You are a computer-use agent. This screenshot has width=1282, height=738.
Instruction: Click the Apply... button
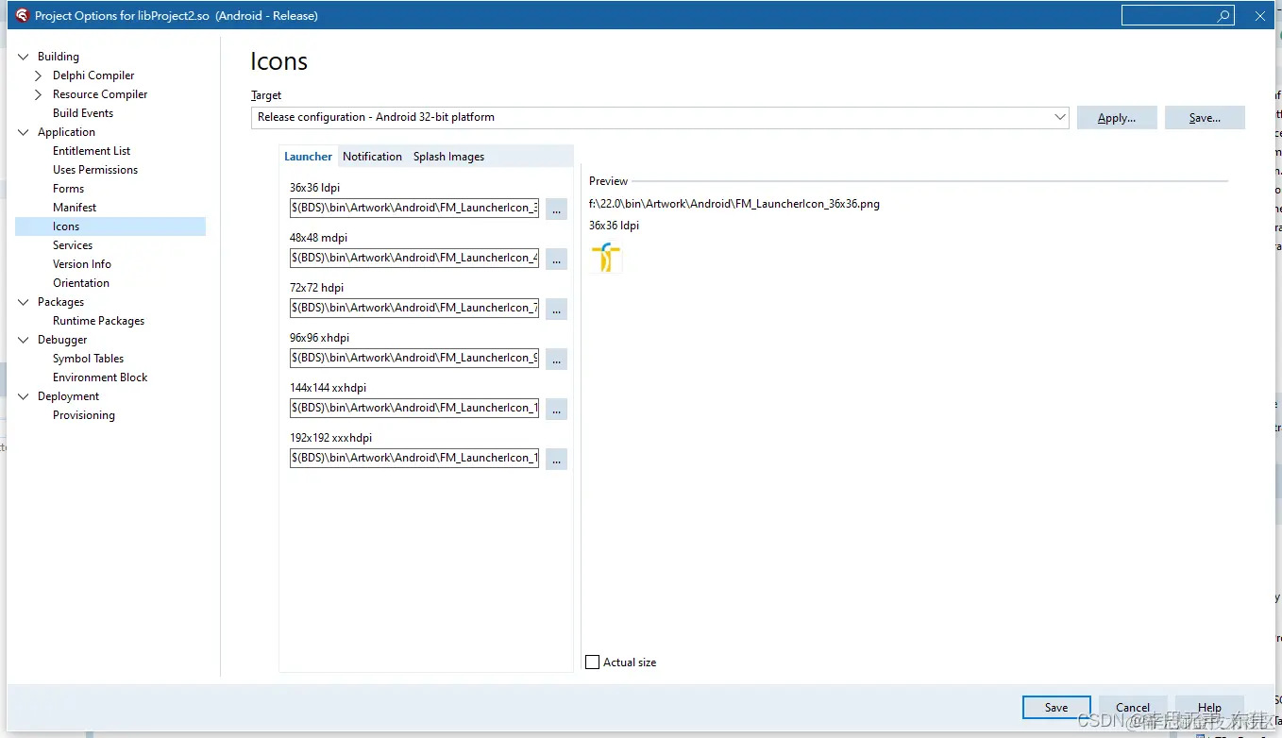(1117, 118)
